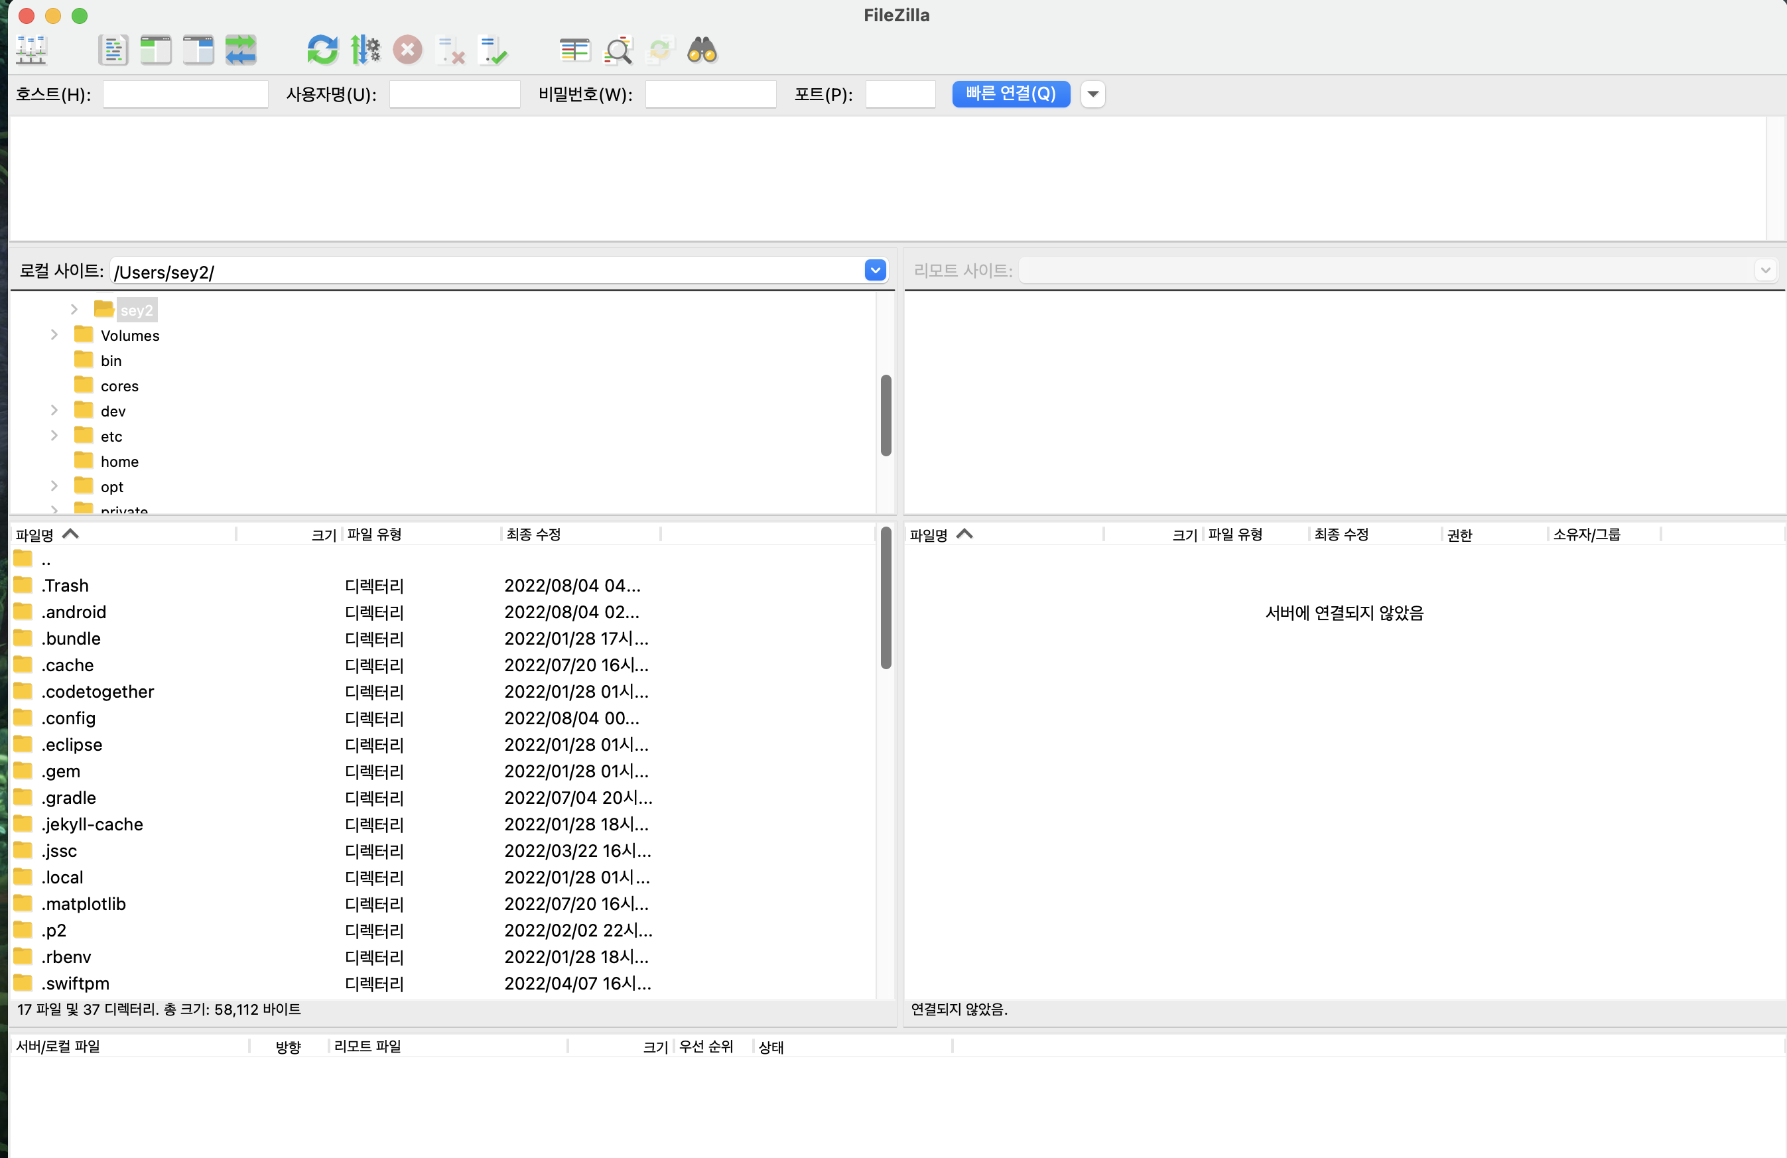The height and width of the screenshot is (1158, 1787).
Task: Click process queue toggle icon
Action: pyautogui.click(x=365, y=50)
